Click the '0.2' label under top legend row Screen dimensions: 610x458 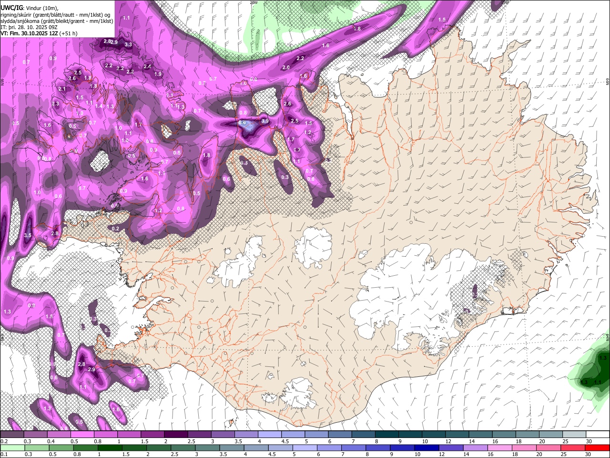click(4, 441)
